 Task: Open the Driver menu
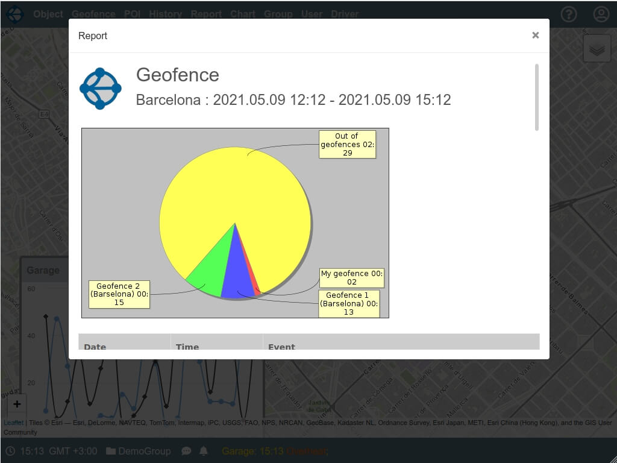[x=345, y=14]
